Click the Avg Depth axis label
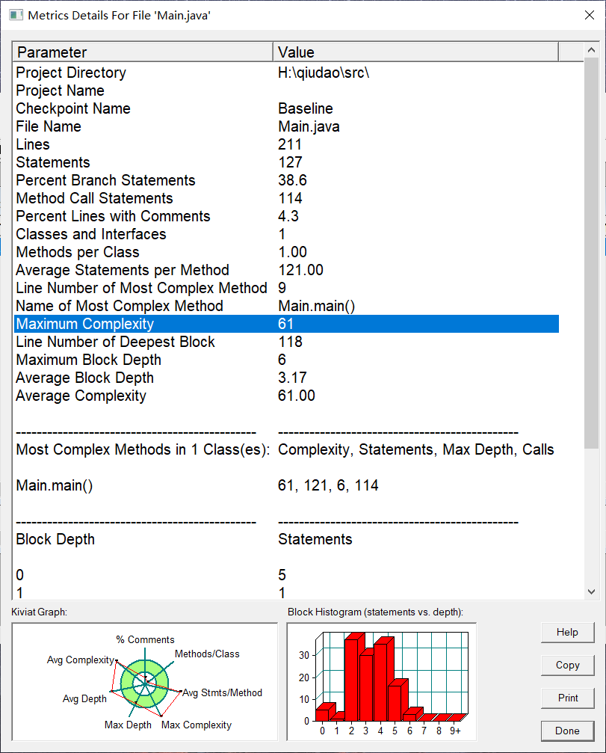 pyautogui.click(x=84, y=698)
